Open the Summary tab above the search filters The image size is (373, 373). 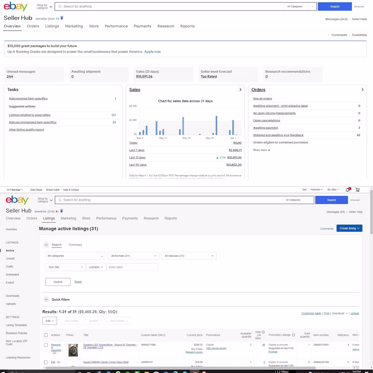[75, 244]
